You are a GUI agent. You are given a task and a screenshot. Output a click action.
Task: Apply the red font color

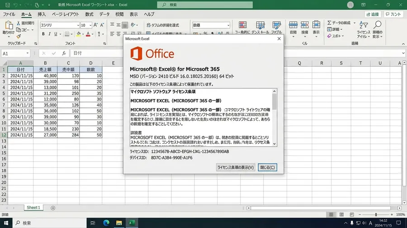tap(88, 34)
